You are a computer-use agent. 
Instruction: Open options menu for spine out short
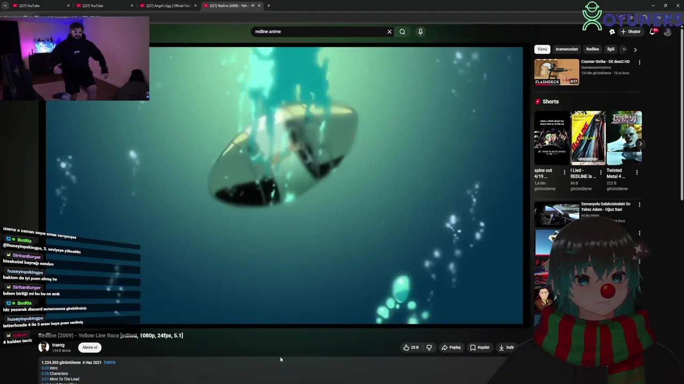564,172
